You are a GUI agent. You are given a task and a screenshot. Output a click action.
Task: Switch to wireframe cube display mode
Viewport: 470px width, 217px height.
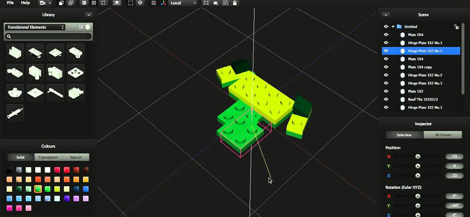[71, 3]
